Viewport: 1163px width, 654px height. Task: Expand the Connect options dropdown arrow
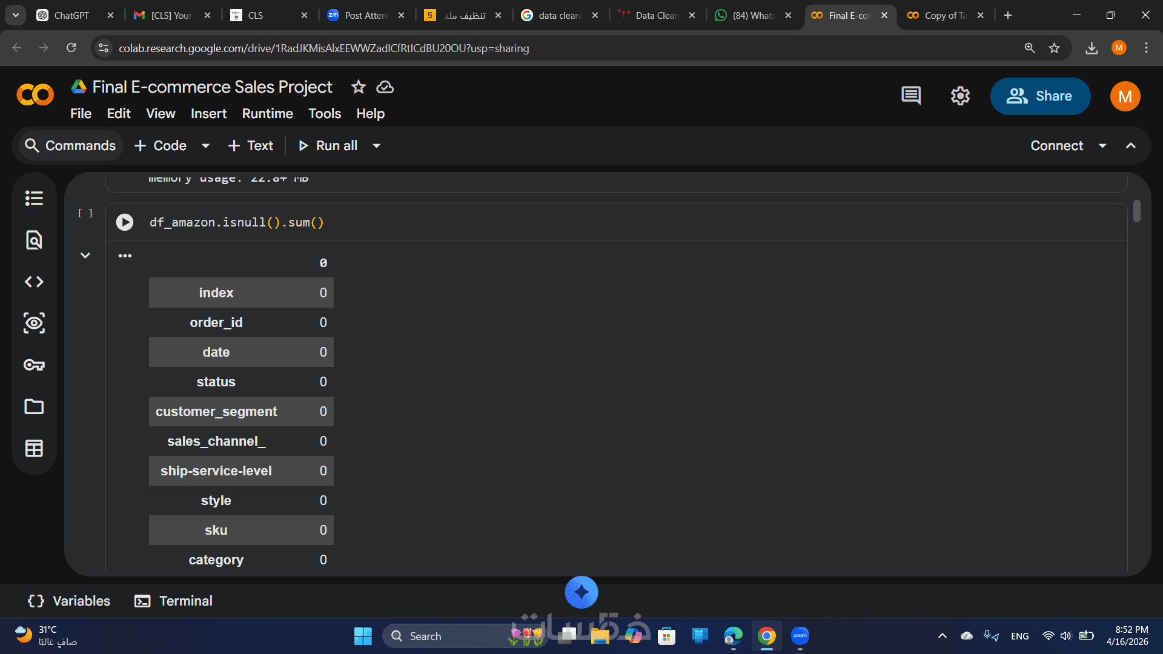[x=1102, y=146]
